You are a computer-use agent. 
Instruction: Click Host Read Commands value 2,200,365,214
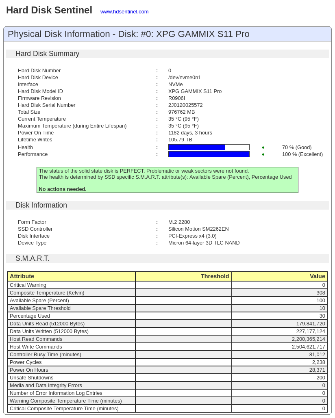pyautogui.click(x=308, y=339)
